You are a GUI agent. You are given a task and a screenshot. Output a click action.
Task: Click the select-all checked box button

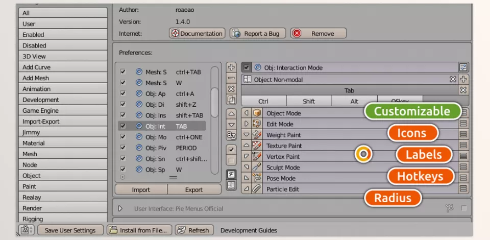231,150
